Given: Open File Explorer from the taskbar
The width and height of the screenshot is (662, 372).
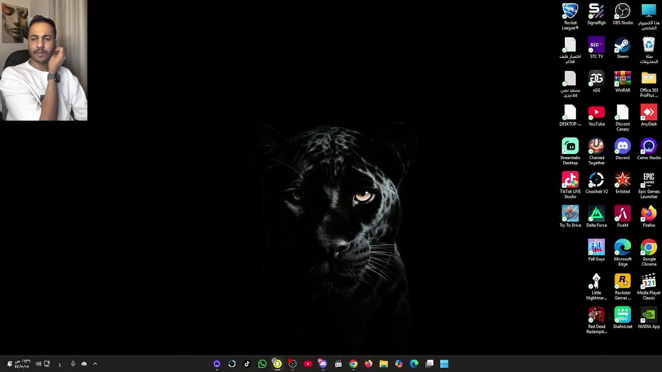Looking at the screenshot, I should (384, 364).
